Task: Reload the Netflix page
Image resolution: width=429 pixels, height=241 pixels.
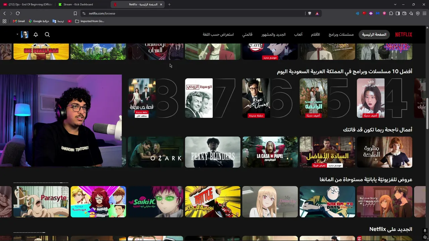Action: [18, 13]
